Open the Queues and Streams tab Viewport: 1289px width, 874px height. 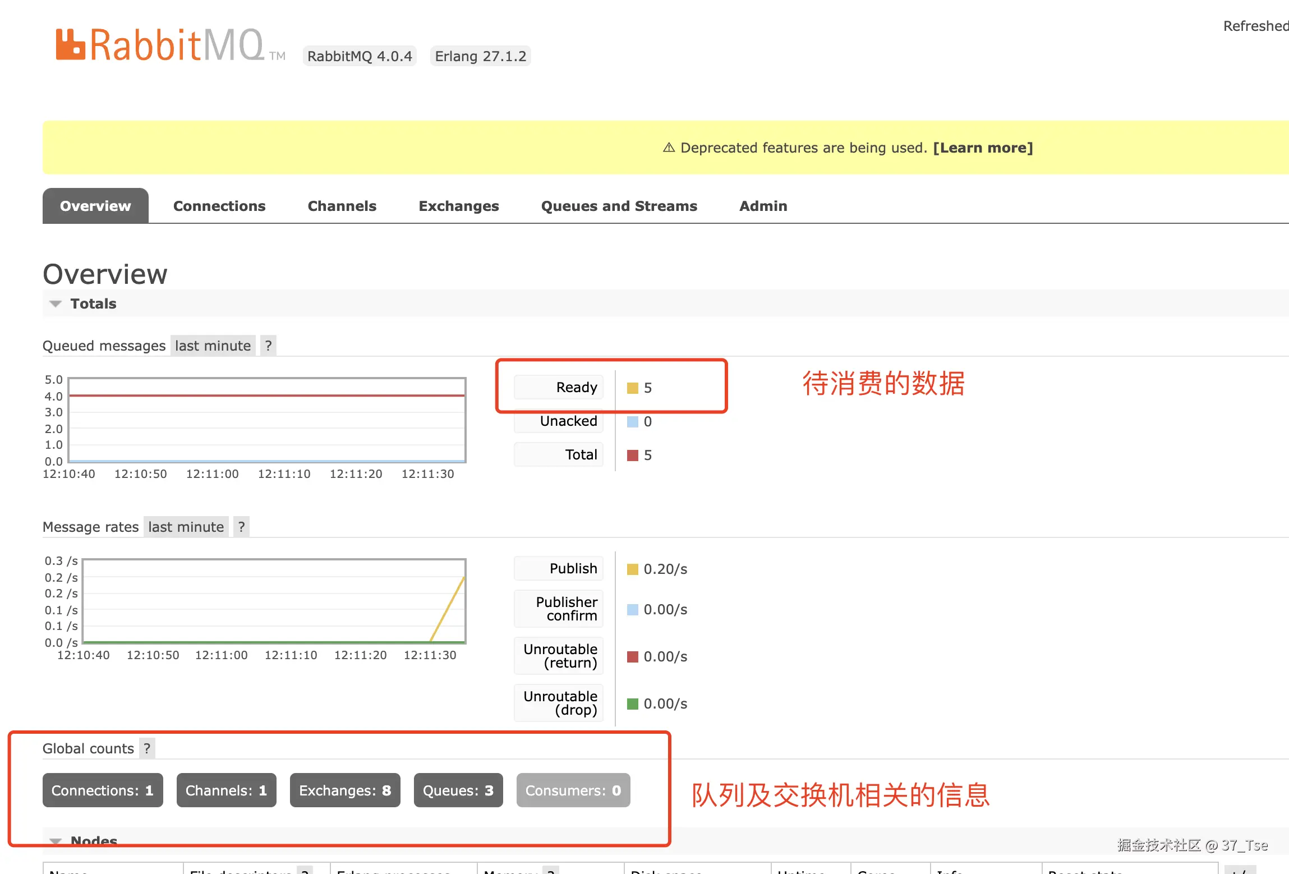tap(619, 206)
